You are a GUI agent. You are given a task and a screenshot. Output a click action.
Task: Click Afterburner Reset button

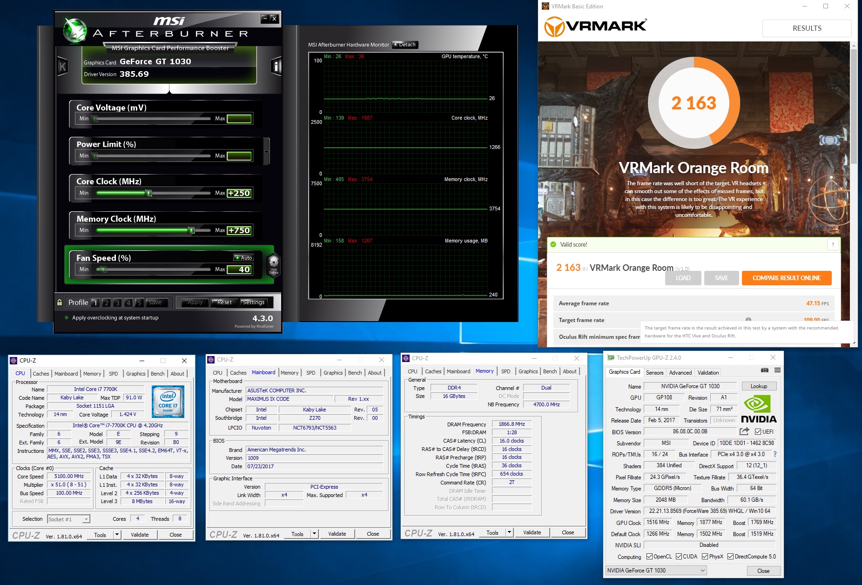point(224,303)
